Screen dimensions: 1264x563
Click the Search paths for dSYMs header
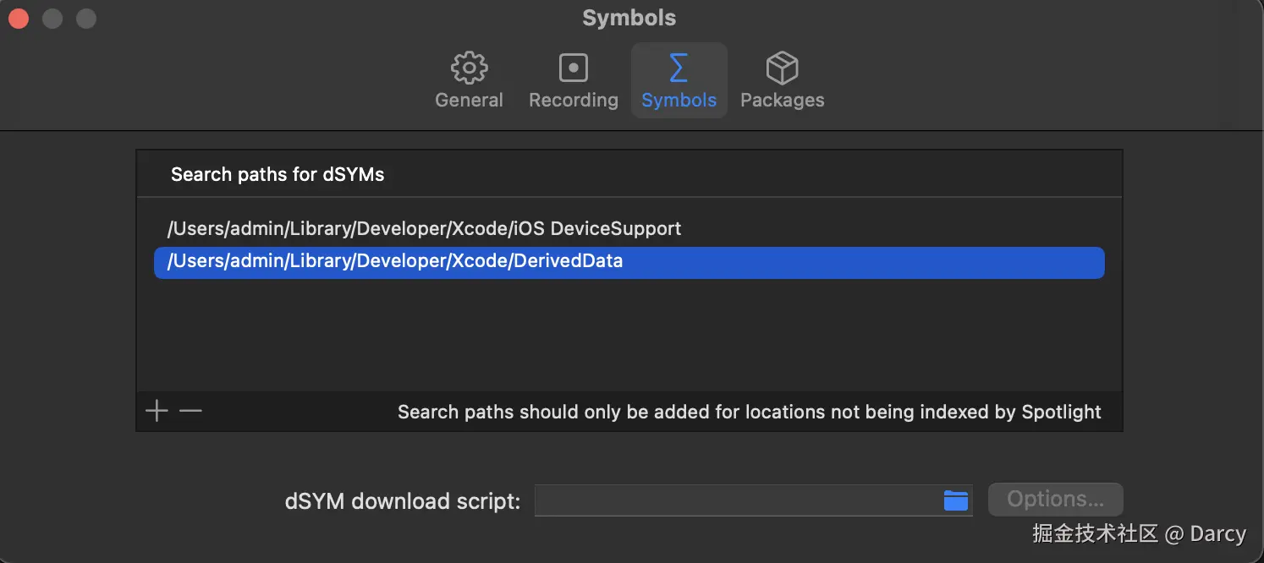tap(278, 175)
